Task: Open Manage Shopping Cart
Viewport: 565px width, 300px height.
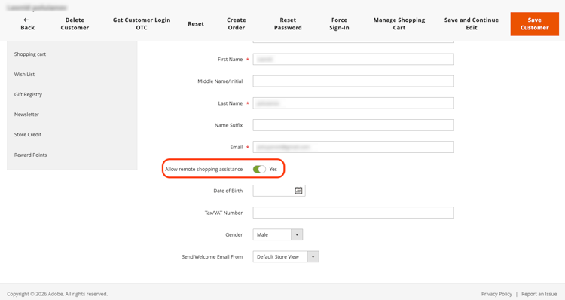Action: [x=399, y=24]
